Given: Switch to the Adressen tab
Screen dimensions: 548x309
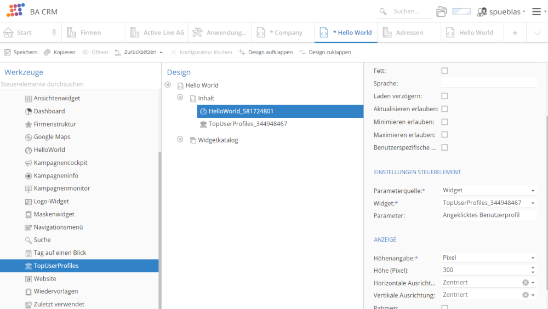Looking at the screenshot, I should (x=409, y=32).
